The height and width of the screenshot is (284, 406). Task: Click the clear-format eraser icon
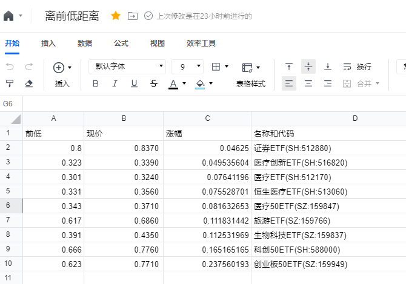pyautogui.click(x=29, y=83)
